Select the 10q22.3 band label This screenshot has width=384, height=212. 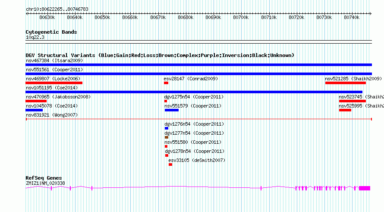pos(35,37)
